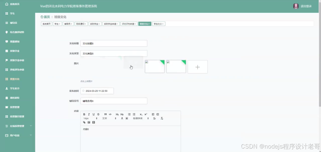Clear text formatting with the Tx icon
The width and height of the screenshot is (321, 152).
point(162,118)
